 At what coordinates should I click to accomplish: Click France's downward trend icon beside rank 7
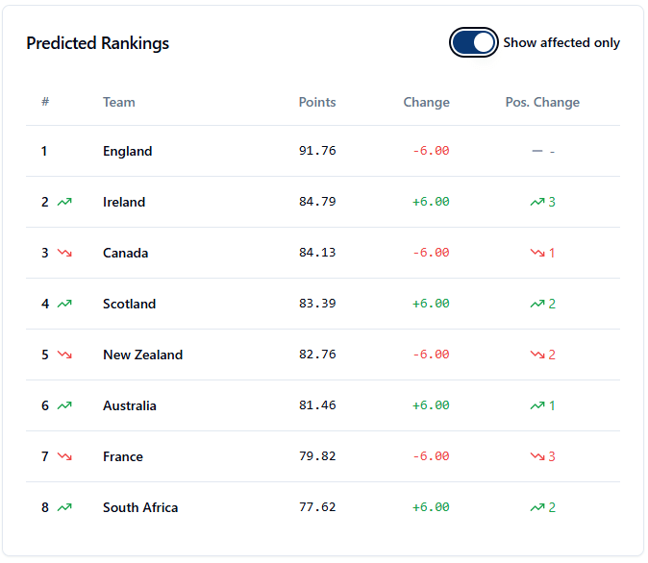64,456
